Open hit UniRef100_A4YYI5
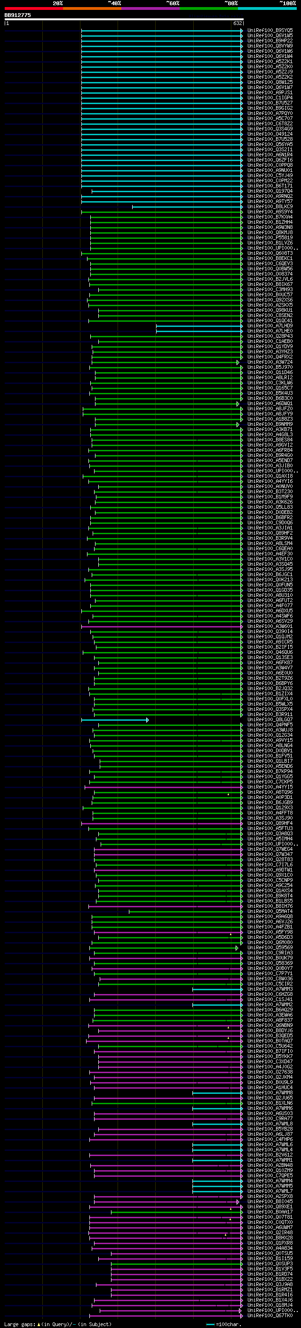This screenshot has width=301, height=1328. click(270, 787)
